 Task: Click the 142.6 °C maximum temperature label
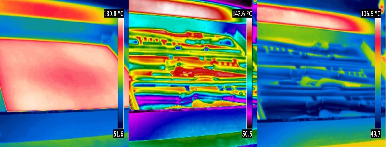tap(242, 14)
